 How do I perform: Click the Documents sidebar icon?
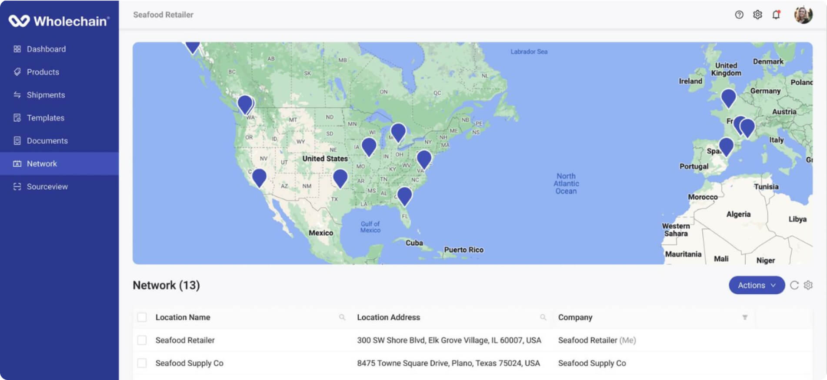point(17,141)
